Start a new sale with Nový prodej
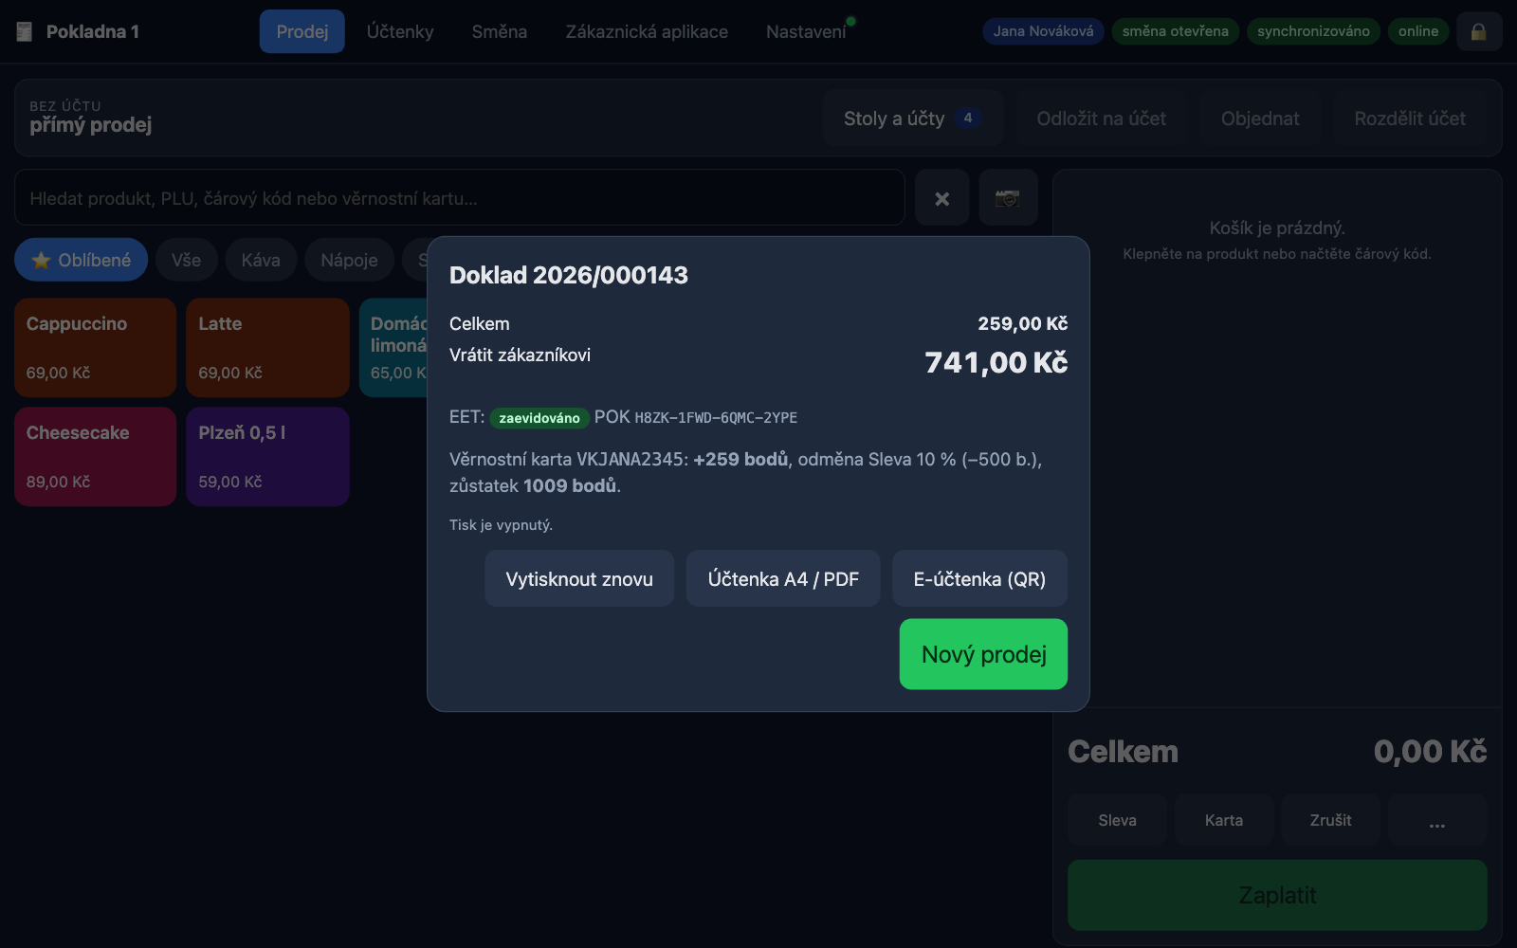This screenshot has width=1517, height=948. coord(983,654)
